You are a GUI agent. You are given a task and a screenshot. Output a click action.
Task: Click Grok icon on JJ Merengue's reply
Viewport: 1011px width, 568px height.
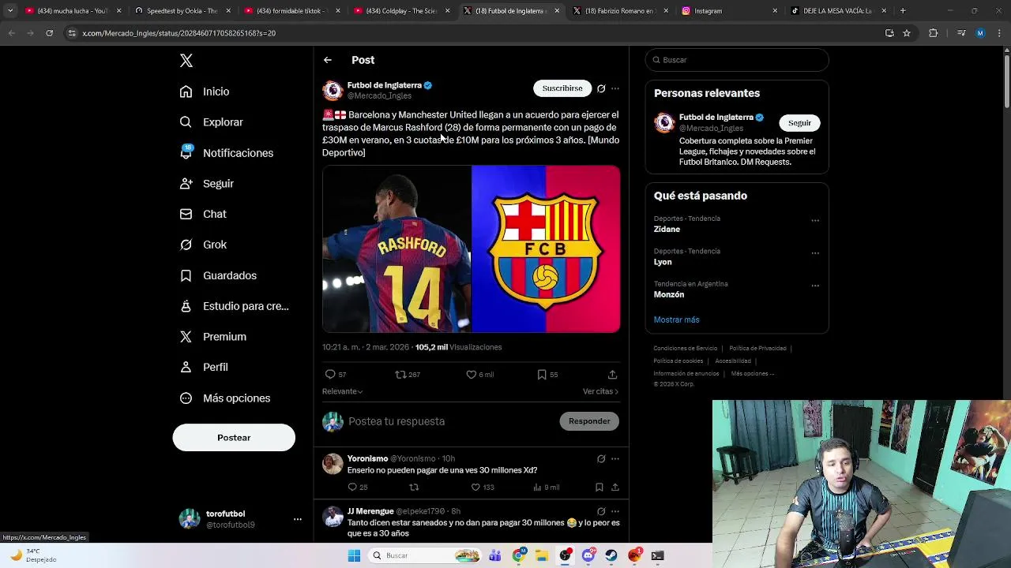click(x=601, y=511)
